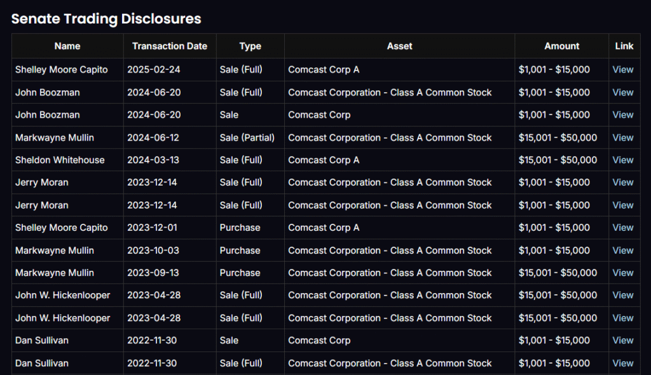Click the Link column header
The image size is (651, 375).
(624, 46)
